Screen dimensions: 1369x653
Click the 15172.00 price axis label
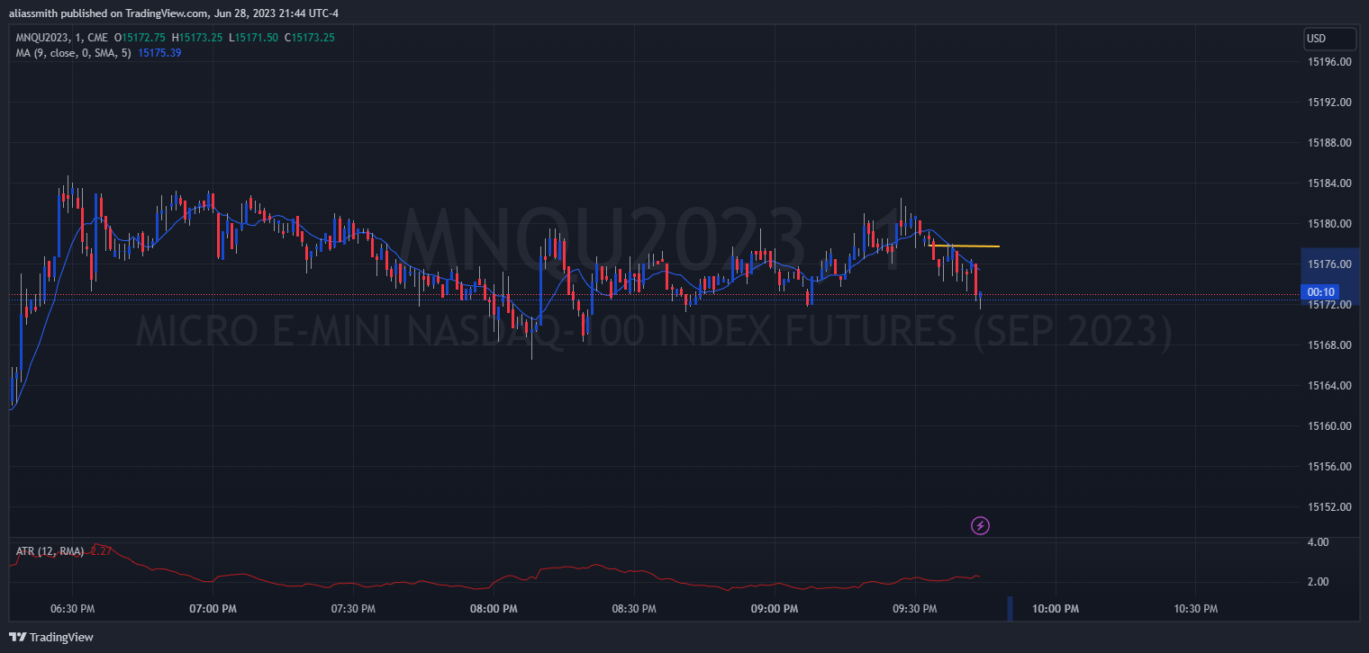click(x=1329, y=305)
